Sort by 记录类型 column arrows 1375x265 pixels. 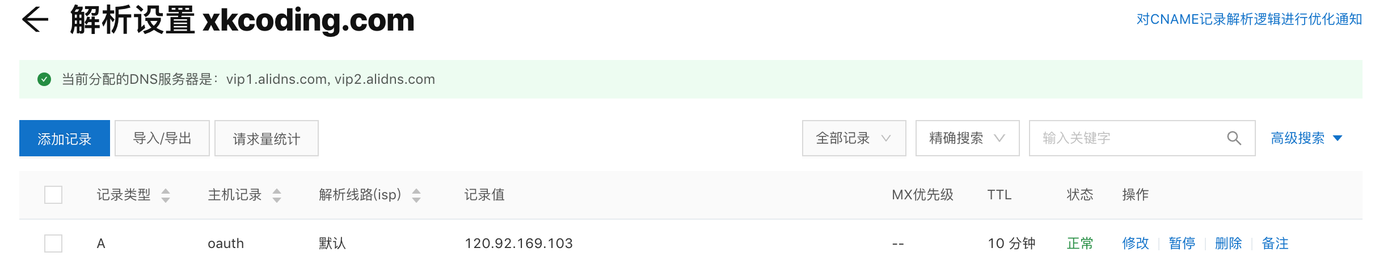pos(166,195)
